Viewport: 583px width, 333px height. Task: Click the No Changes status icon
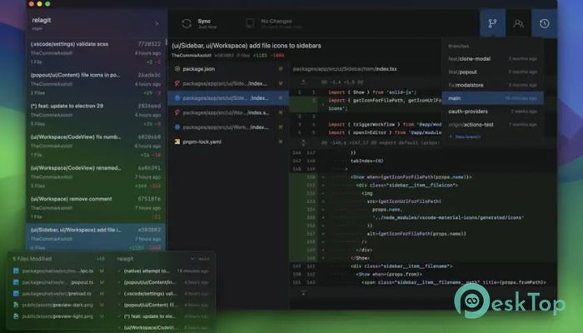[x=250, y=23]
